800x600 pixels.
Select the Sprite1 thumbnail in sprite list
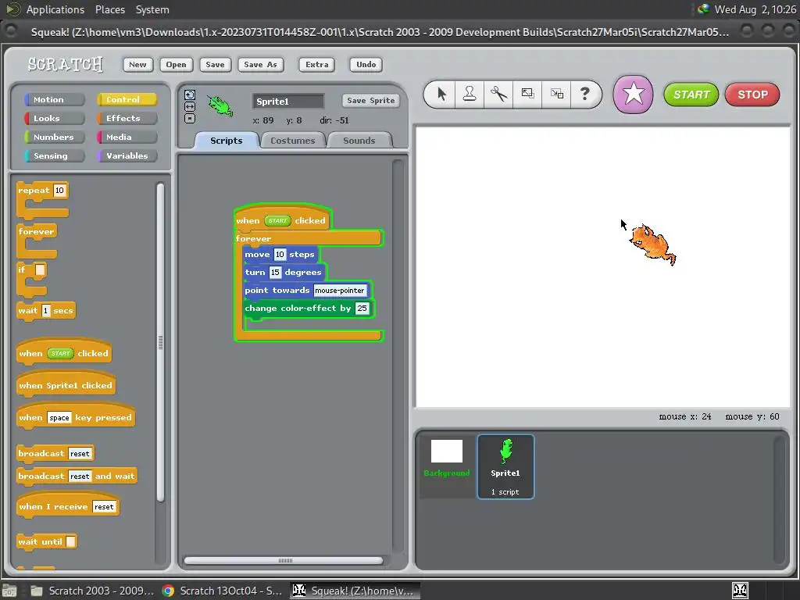(505, 467)
